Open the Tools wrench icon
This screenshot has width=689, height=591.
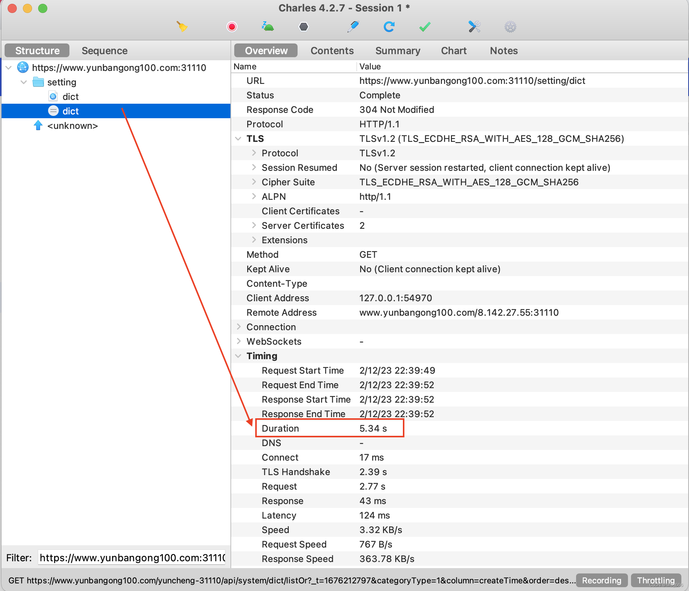(474, 27)
